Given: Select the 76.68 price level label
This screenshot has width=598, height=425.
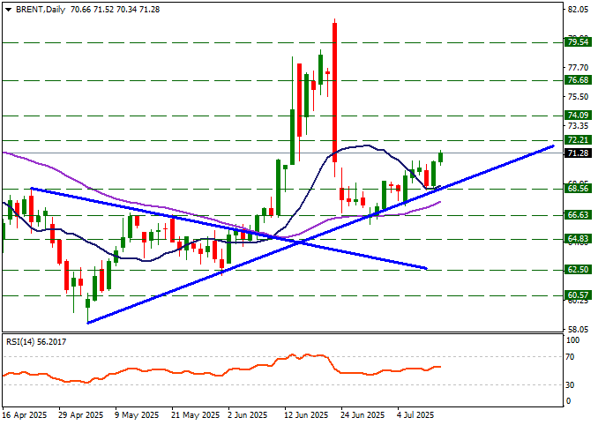Looking at the screenshot, I should click(579, 79).
